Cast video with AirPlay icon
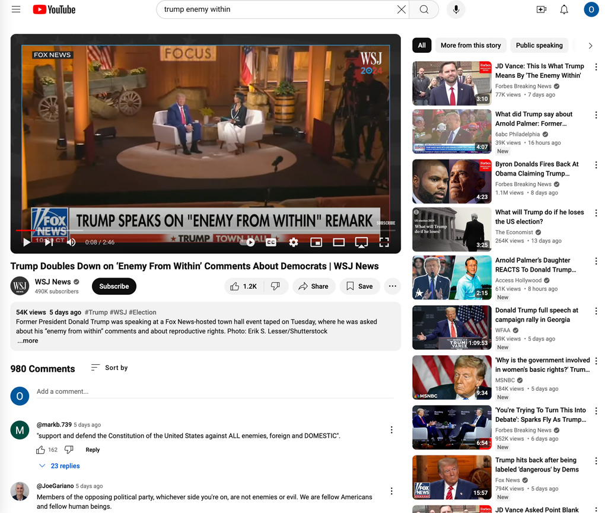 (361, 242)
